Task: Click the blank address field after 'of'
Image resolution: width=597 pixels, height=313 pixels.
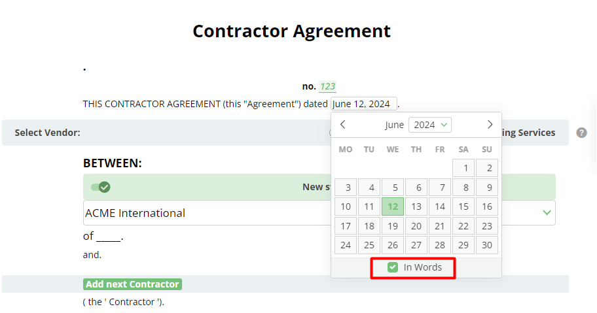Action: coord(109,237)
